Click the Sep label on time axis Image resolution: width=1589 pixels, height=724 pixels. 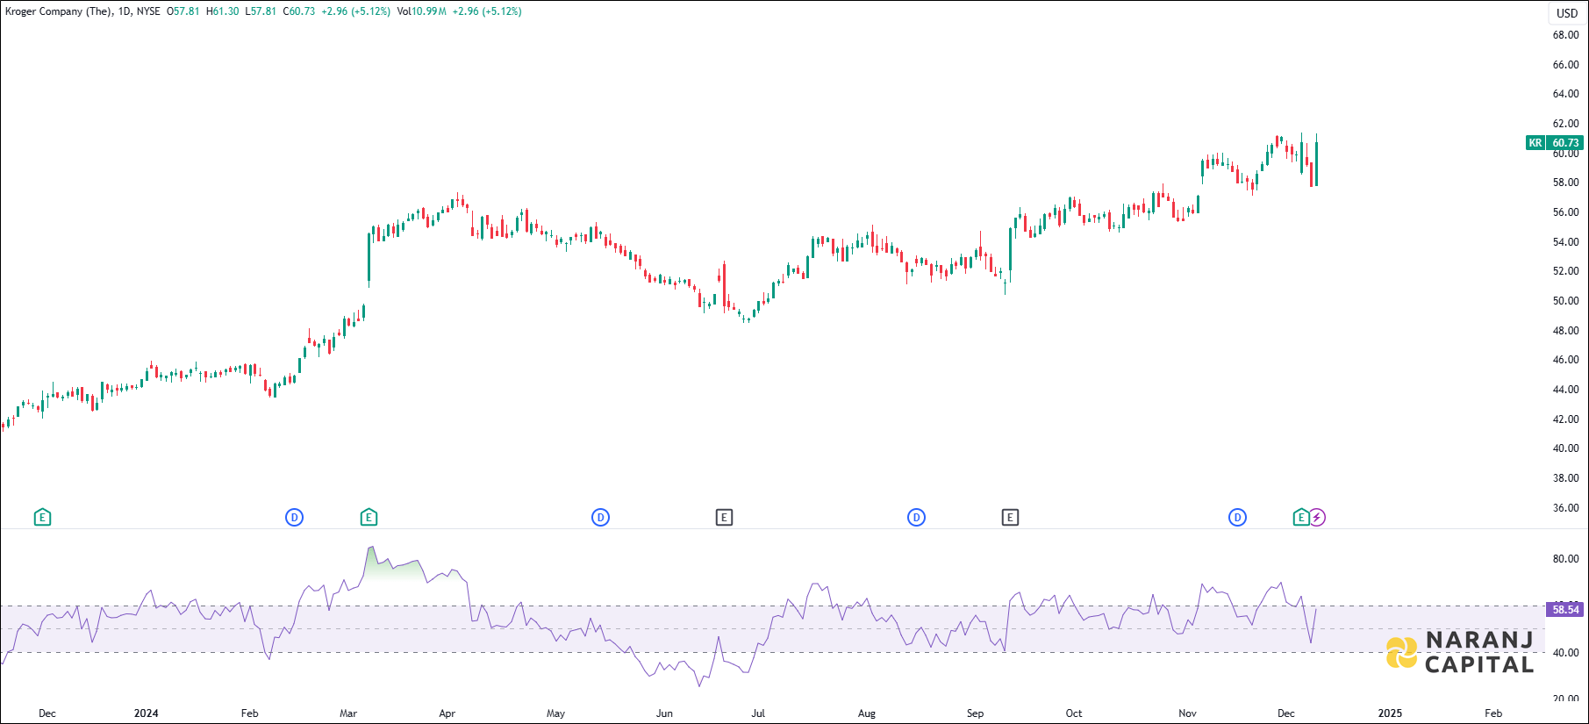[x=975, y=713]
